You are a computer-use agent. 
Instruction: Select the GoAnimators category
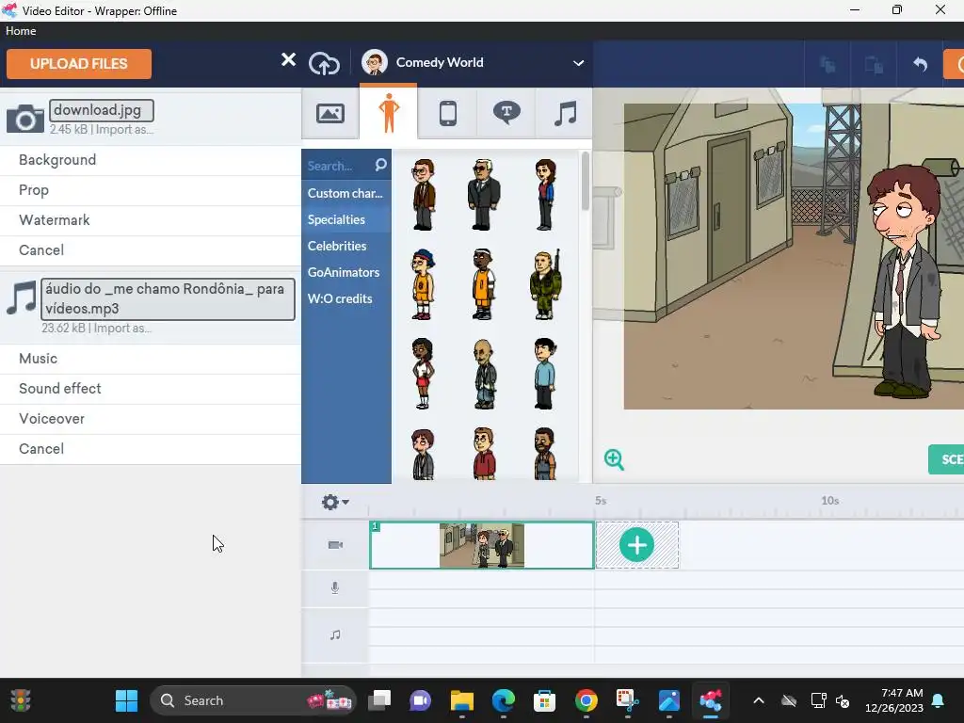tap(345, 272)
